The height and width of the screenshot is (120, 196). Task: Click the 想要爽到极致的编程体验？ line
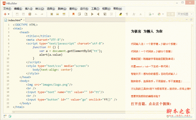click(x=145, y=96)
